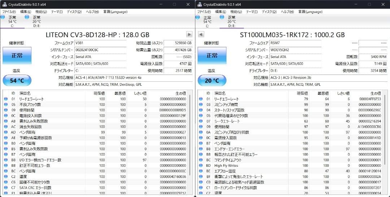Select 温度 row with ID C2 in LITEON list
Image resolution: width=390 pixels, height=197 pixels.
(95, 176)
